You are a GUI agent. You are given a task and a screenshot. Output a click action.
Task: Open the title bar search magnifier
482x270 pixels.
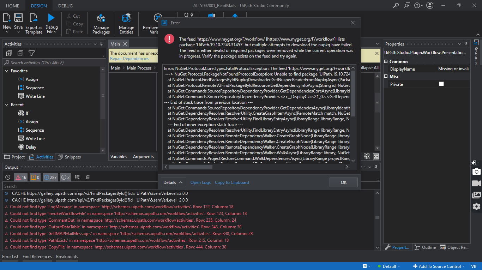coord(396,5)
